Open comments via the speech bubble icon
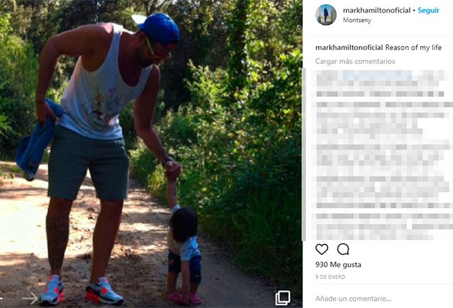This screenshot has height=308, width=453. tap(343, 249)
